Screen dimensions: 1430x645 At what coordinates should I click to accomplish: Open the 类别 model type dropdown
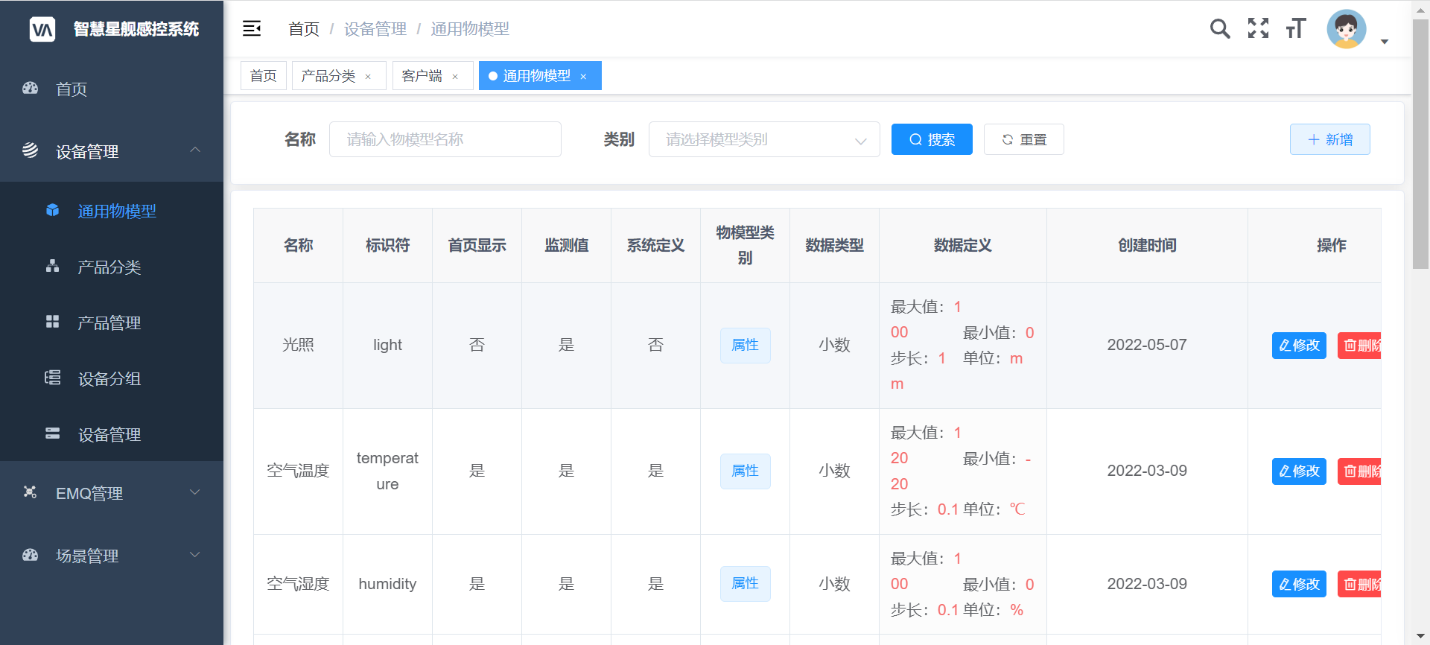click(x=764, y=139)
